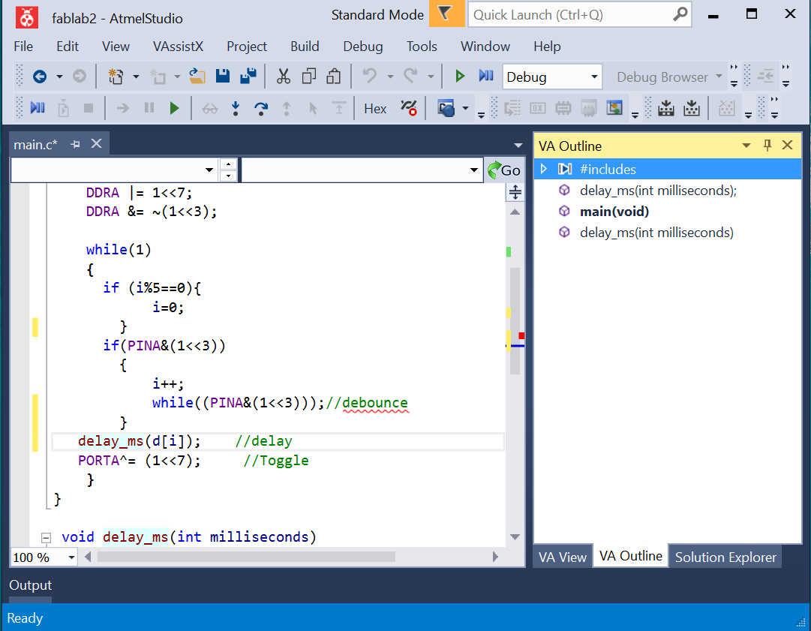Toggle Hex display button
This screenshot has width=811, height=631.
click(375, 109)
